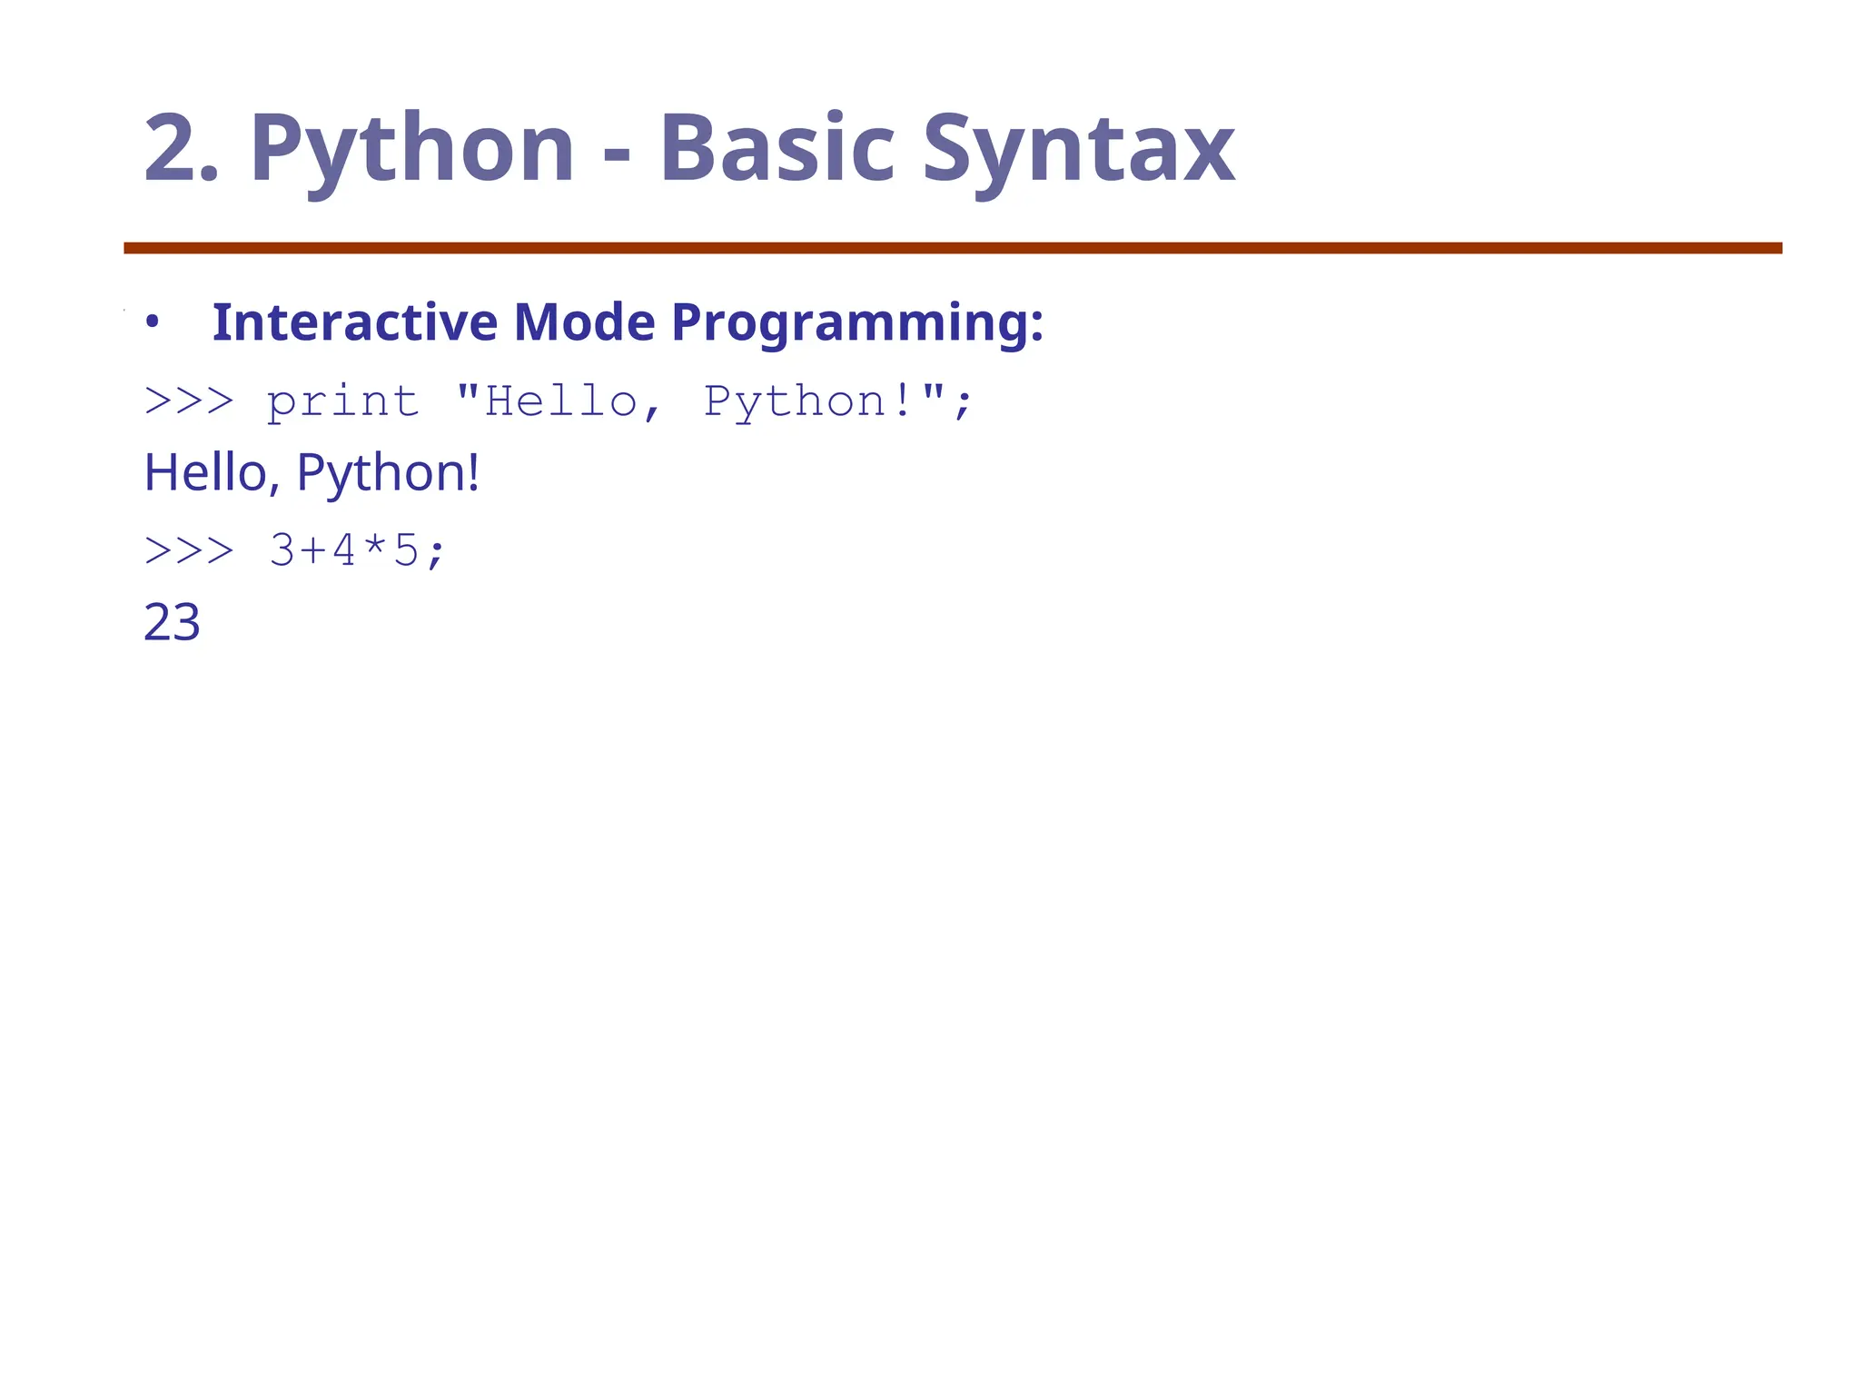
Task: Click the quoted "Hello, Python!" string literal
Action: 699,401
